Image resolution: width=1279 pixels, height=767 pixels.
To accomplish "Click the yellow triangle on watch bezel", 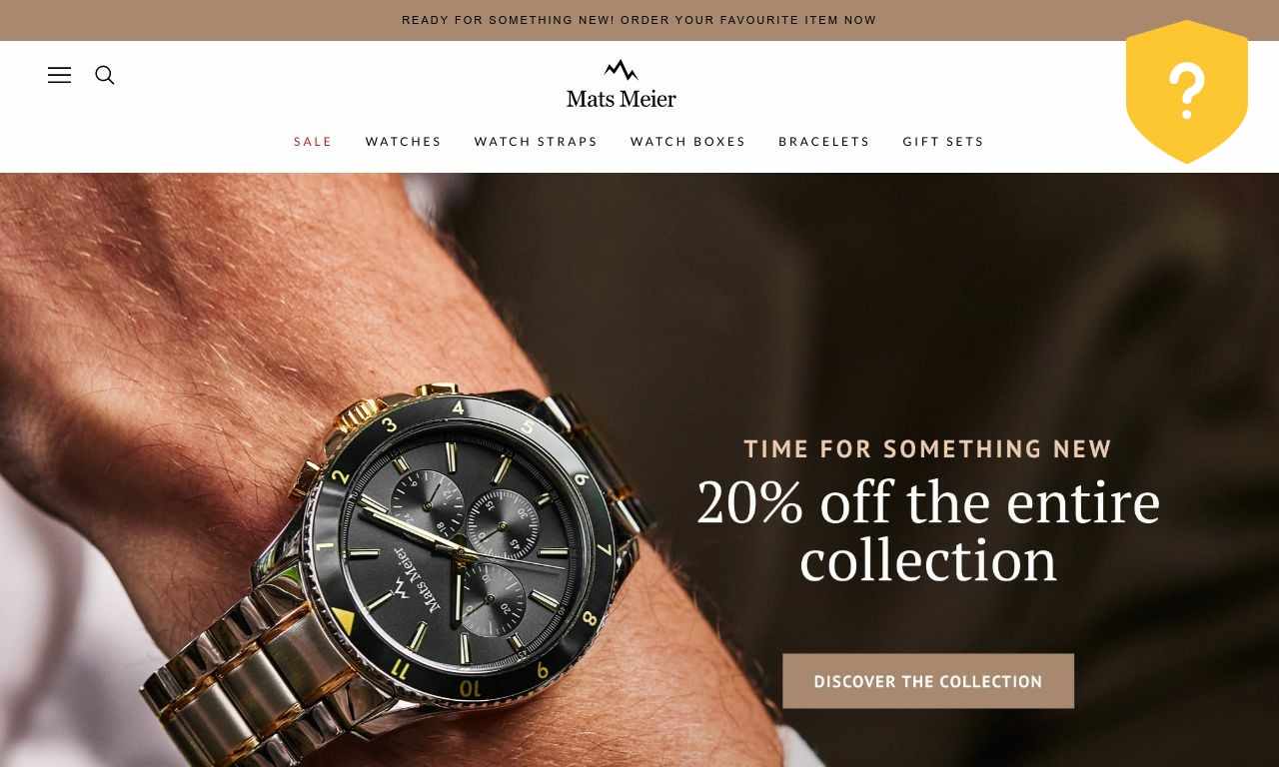I will coord(342,623).
